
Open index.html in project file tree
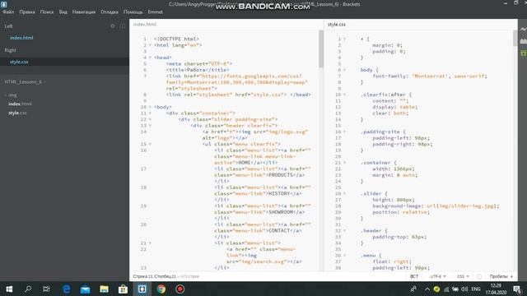(20, 104)
